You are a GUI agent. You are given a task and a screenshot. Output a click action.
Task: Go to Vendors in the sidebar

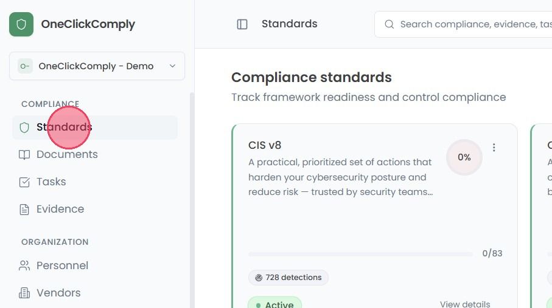(x=58, y=293)
